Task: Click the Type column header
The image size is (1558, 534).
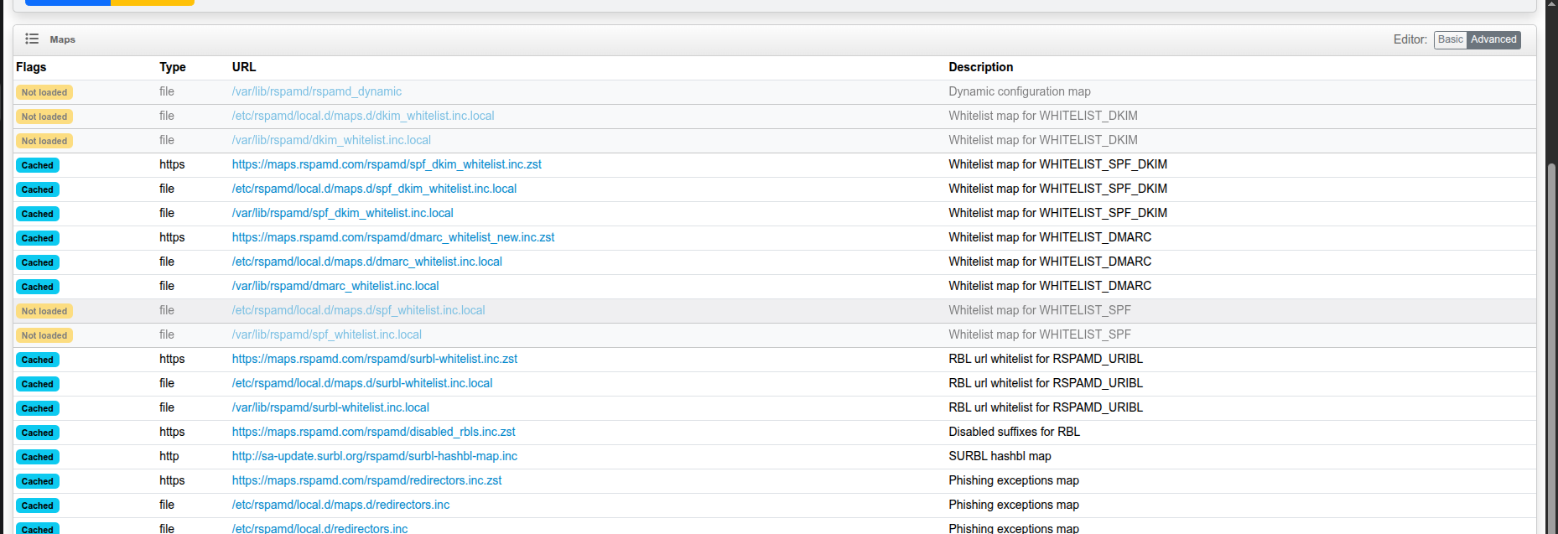Action: [173, 67]
